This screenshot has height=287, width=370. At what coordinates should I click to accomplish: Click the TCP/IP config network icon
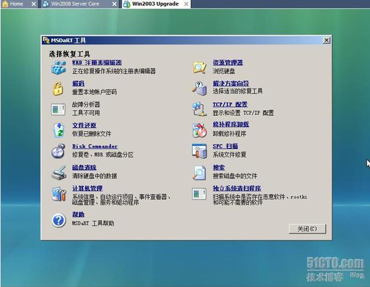199,108
